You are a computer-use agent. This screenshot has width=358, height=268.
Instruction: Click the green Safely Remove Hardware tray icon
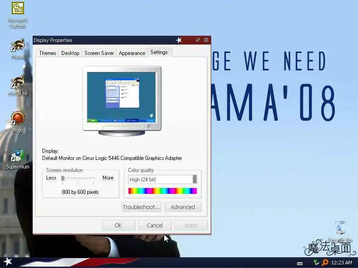click(316, 263)
